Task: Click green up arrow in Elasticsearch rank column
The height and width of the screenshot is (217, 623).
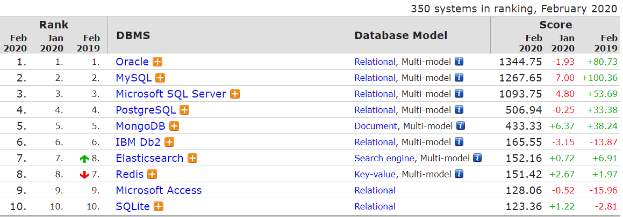Action: [x=84, y=159]
